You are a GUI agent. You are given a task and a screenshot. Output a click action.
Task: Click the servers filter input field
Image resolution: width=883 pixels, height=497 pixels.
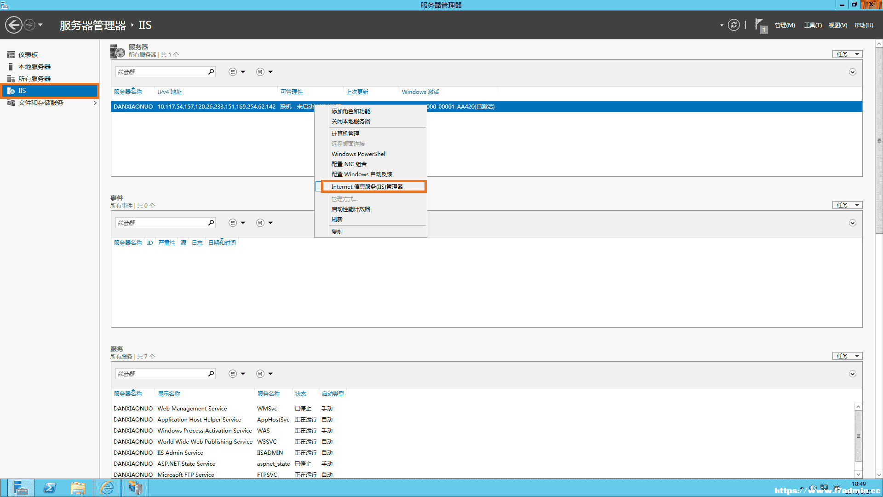pos(161,72)
